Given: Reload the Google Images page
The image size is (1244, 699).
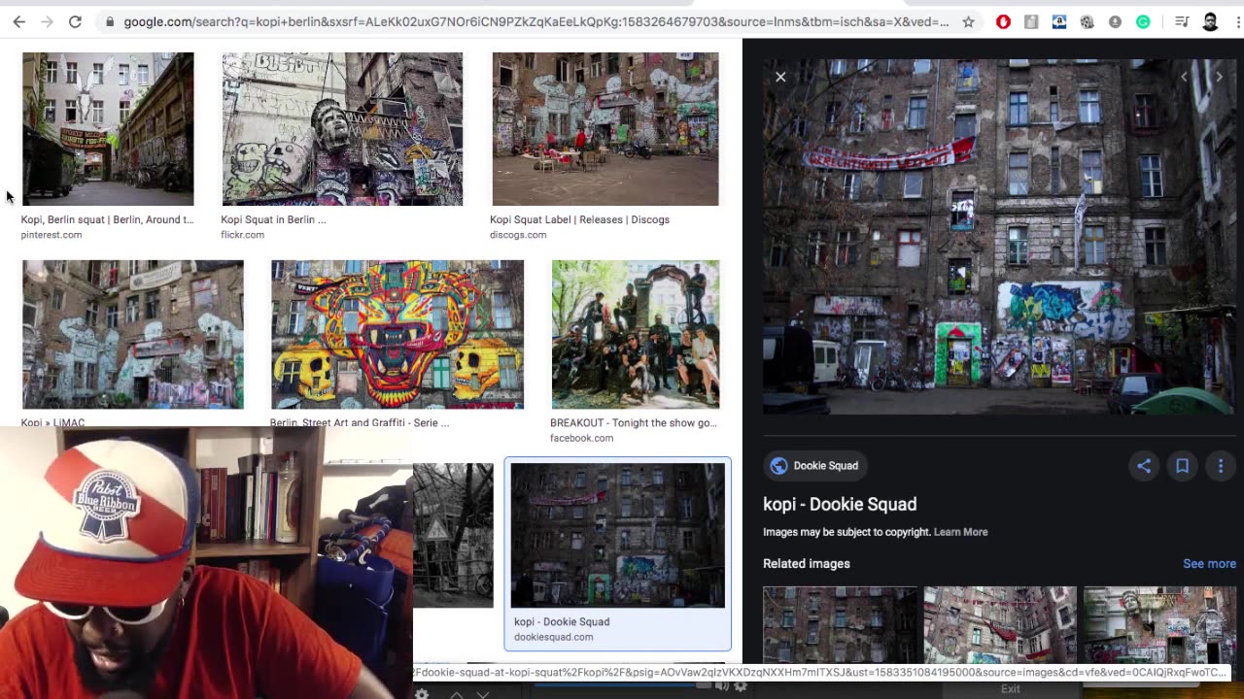Looking at the screenshot, I should coord(75,21).
